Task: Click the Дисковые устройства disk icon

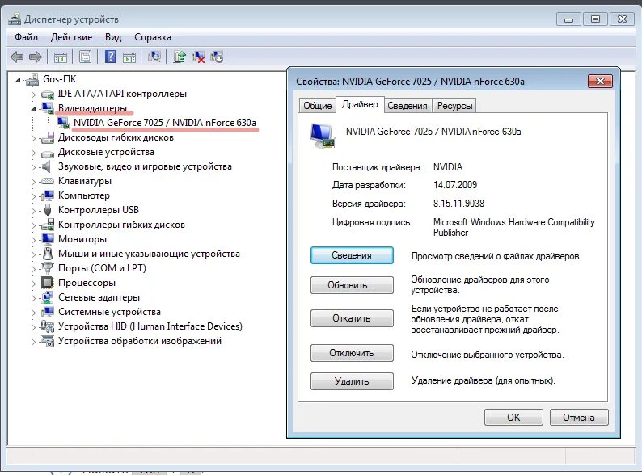Action: pos(48,153)
